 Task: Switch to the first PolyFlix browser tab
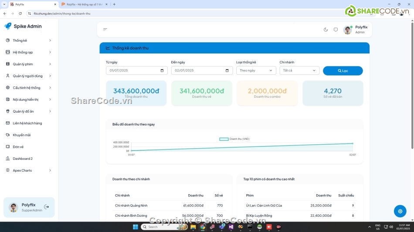click(x=33, y=4)
